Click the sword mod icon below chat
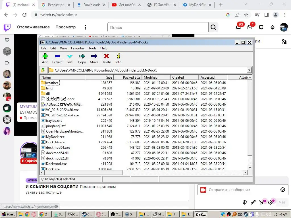Screen dimensions: 291x218 (x=253, y=202)
